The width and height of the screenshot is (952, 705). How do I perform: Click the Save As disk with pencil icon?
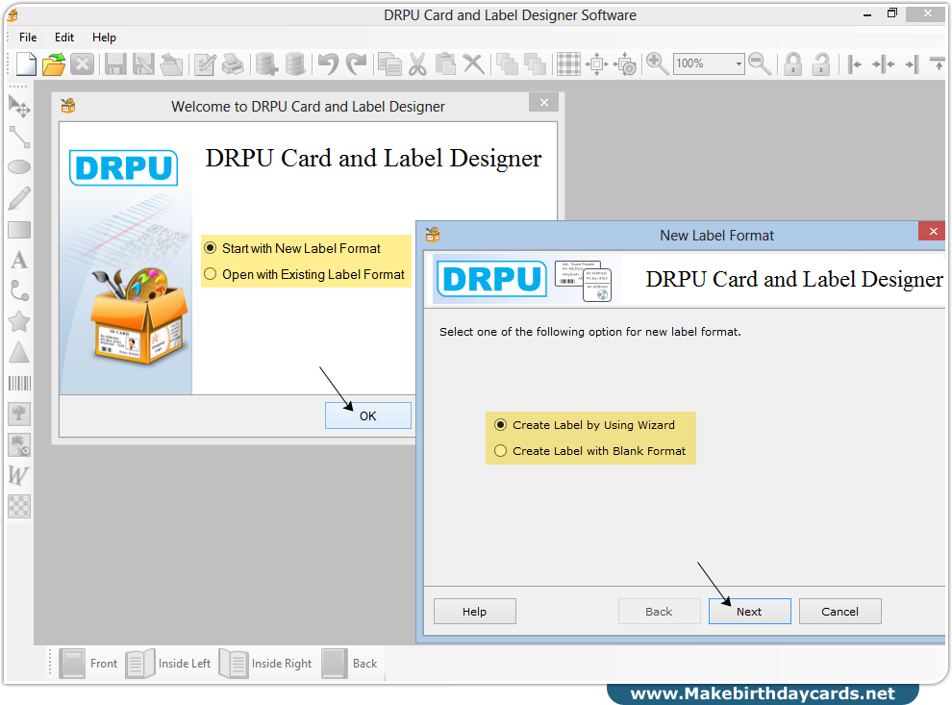tap(144, 63)
